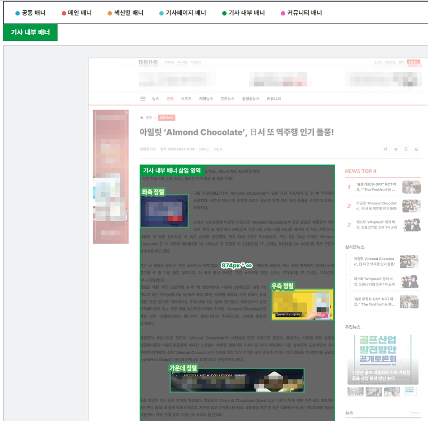Click the 전체기사 link in top bar
The width and height of the screenshot is (428, 421).
pyautogui.click(x=169, y=62)
